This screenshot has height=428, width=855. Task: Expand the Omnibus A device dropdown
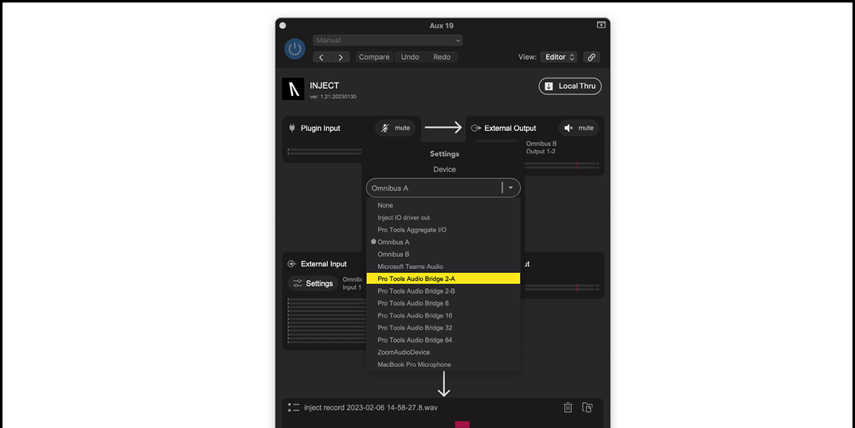click(510, 188)
